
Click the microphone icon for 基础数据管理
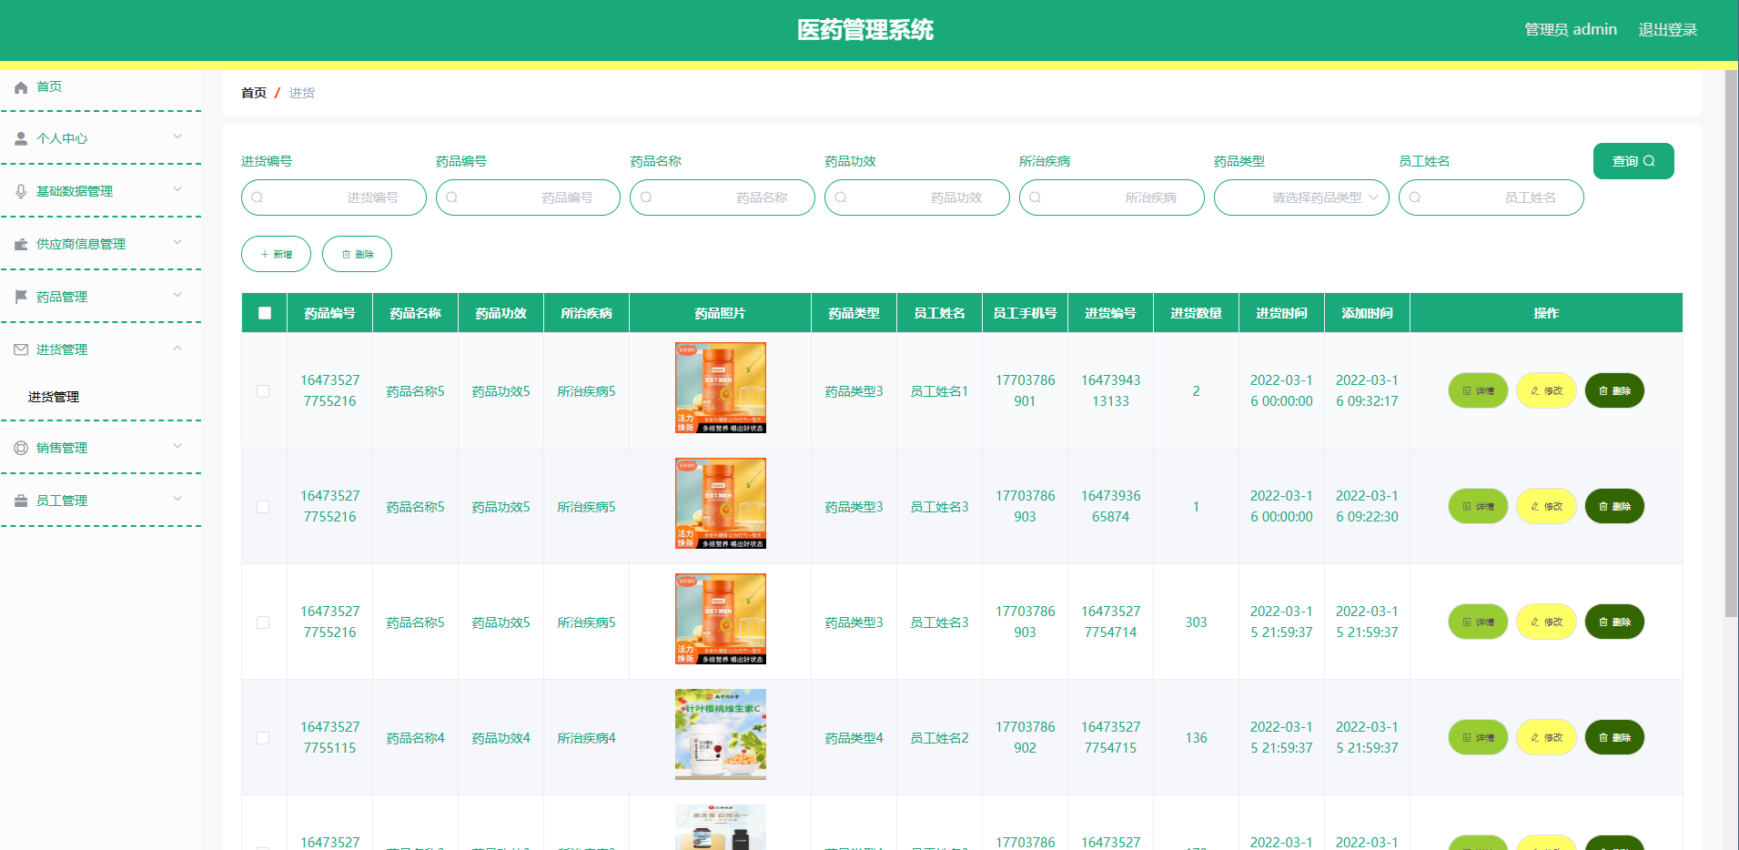20,190
